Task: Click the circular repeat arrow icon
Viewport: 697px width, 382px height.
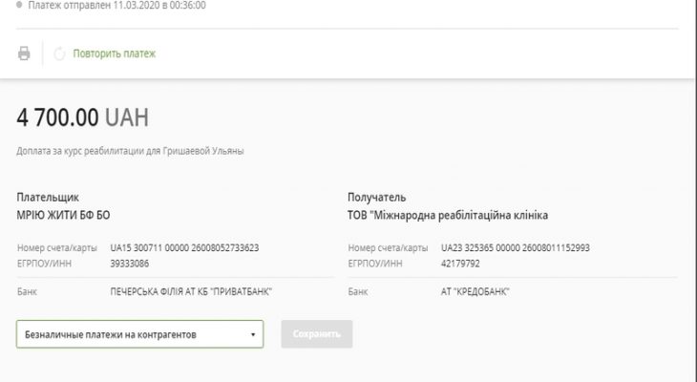Action: click(59, 53)
